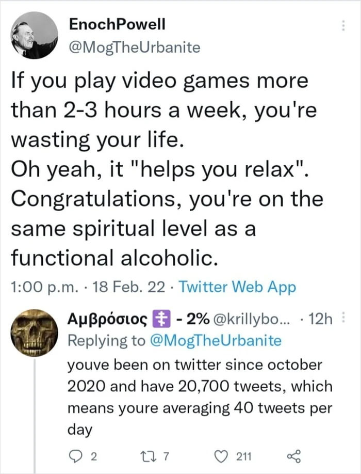Open the Twitter Web App link

238,287
